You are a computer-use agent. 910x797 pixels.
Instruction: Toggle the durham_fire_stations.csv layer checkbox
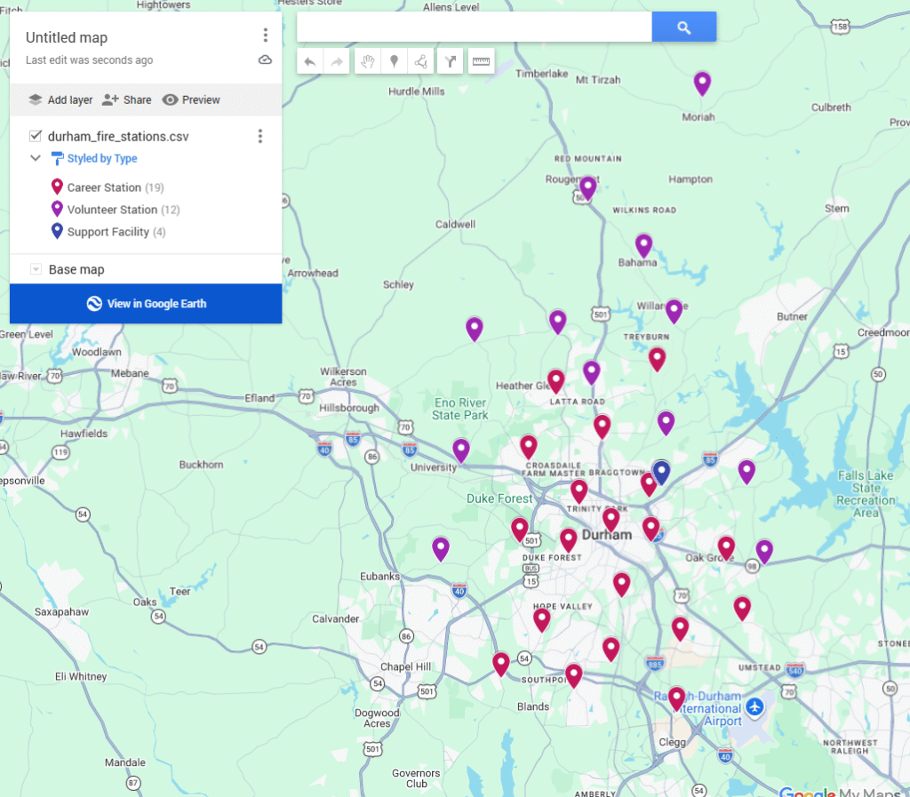(x=36, y=136)
